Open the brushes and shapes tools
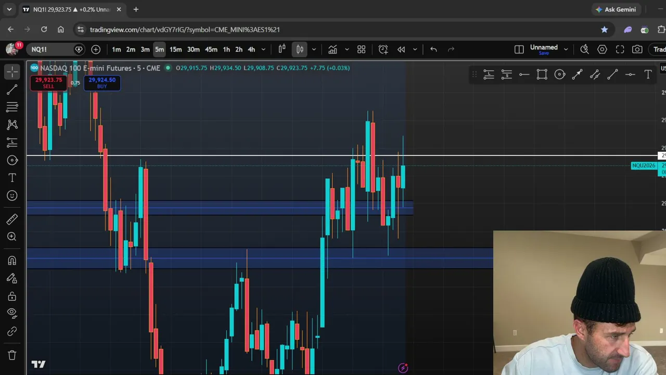This screenshot has width=666, height=375. click(x=12, y=160)
